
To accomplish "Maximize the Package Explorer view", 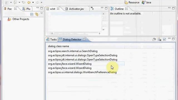I will pyautogui.click(x=42, y=8).
